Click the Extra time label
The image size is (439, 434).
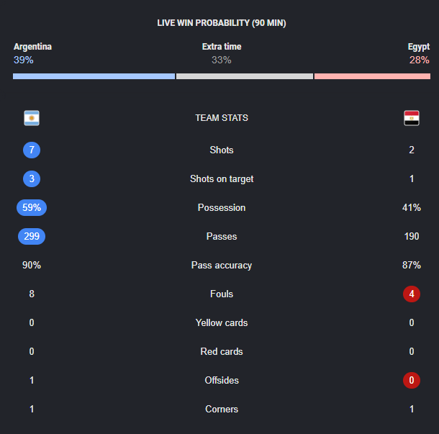pos(222,47)
